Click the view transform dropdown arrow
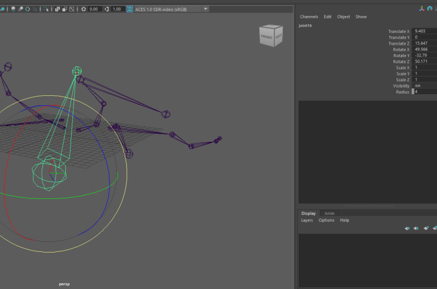The height and width of the screenshot is (289, 437). pos(205,9)
